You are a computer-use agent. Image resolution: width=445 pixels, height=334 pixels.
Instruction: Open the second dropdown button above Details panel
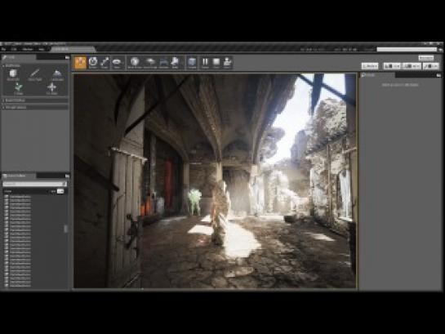[x=392, y=66]
